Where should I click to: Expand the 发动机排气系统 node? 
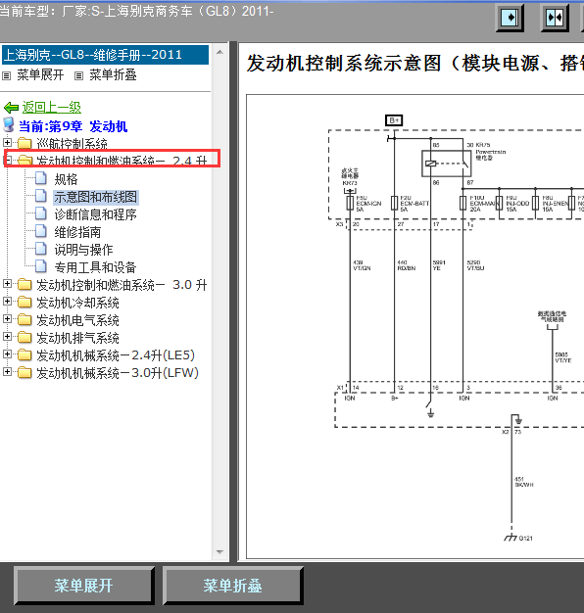click(x=7, y=336)
